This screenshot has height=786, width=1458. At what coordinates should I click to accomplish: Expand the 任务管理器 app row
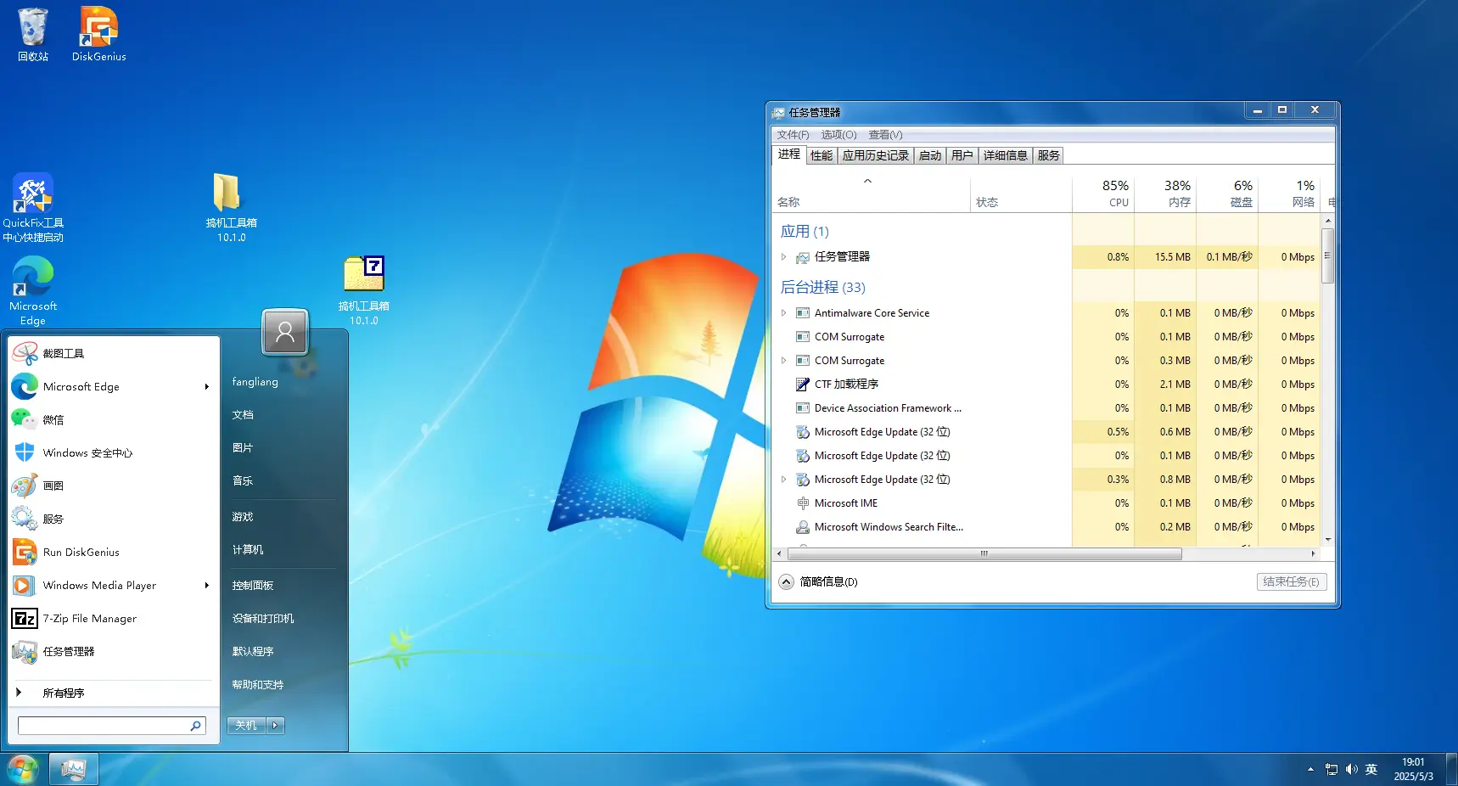(783, 257)
